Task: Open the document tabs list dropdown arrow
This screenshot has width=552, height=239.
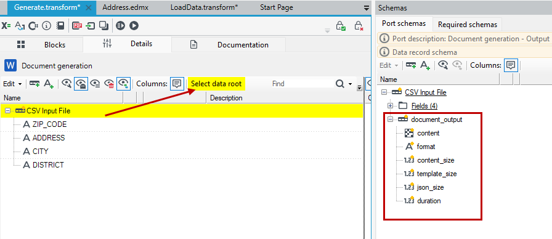Action: coord(366,7)
